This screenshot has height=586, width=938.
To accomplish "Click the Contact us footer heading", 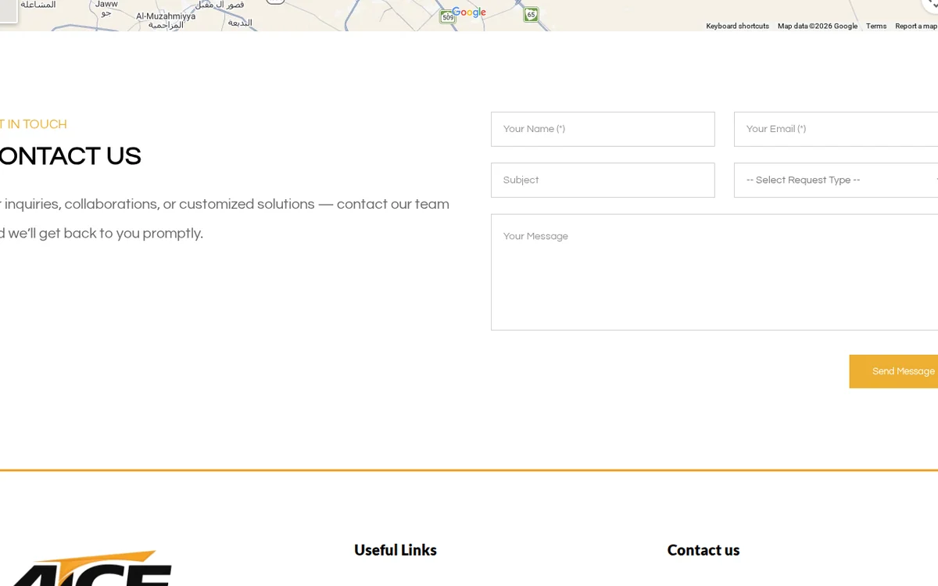I will pyautogui.click(x=703, y=550).
